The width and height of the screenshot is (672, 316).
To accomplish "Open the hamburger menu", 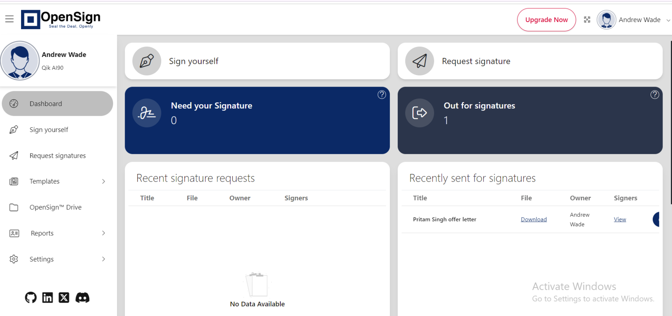I will [9, 19].
